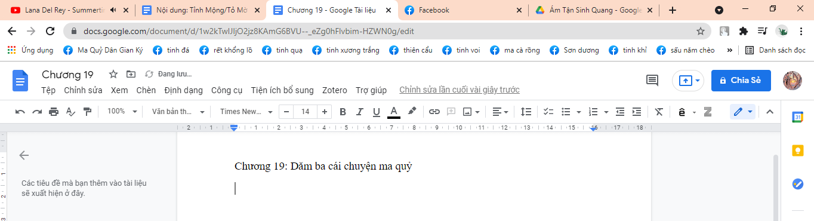Click the Print icon
The height and width of the screenshot is (221, 814).
(54, 112)
